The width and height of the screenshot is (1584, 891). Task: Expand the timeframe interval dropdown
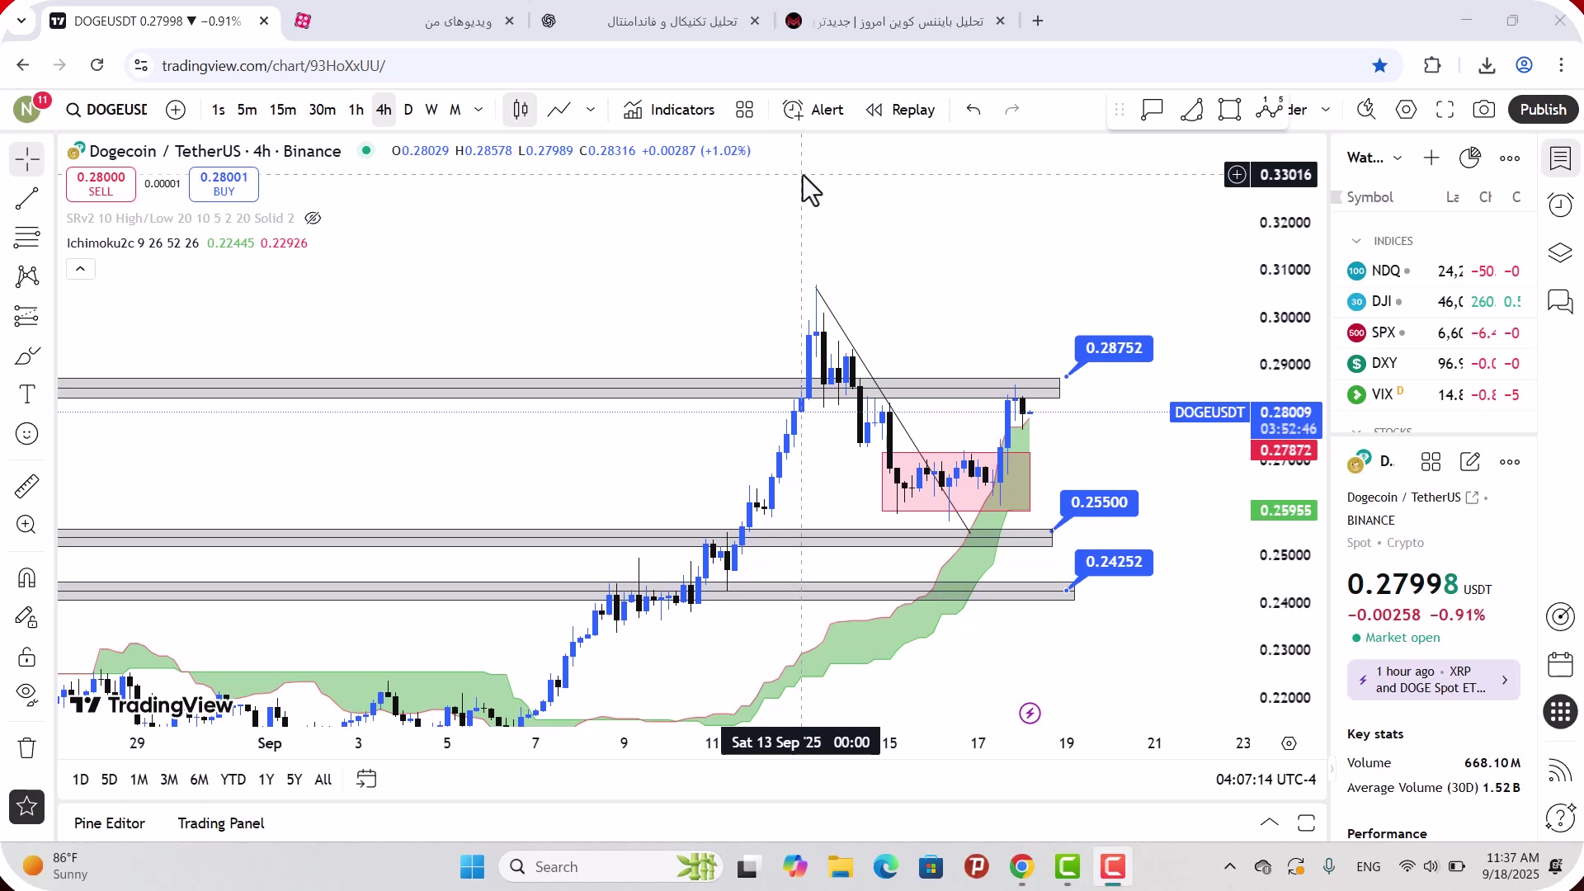[x=478, y=110]
